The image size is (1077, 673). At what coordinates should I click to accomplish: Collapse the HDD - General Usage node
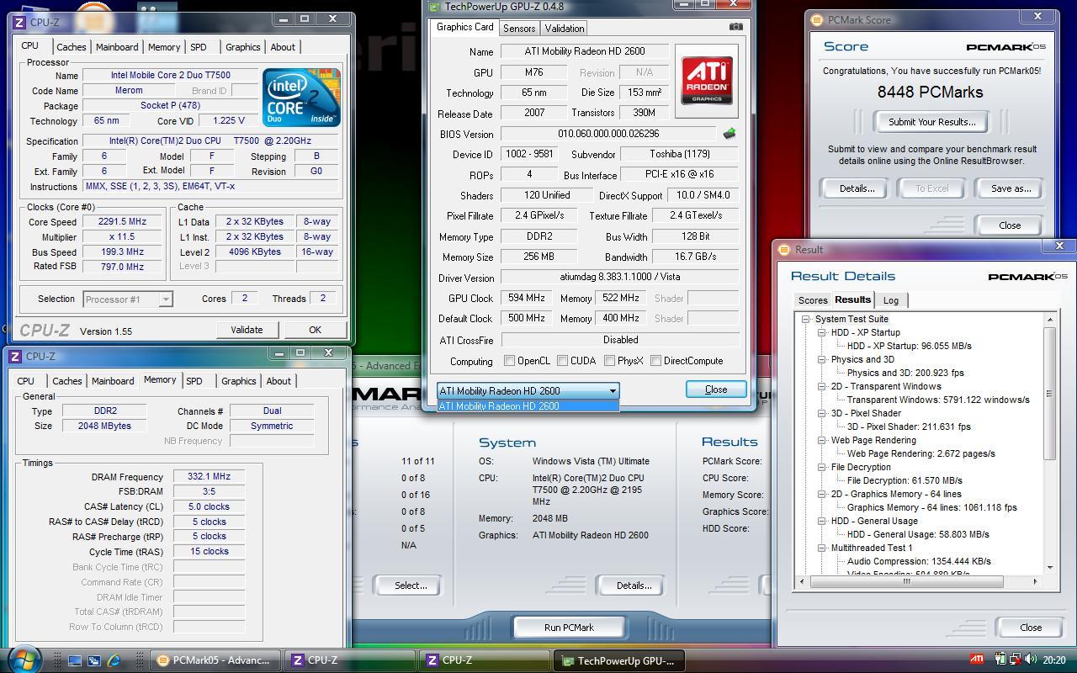822,521
